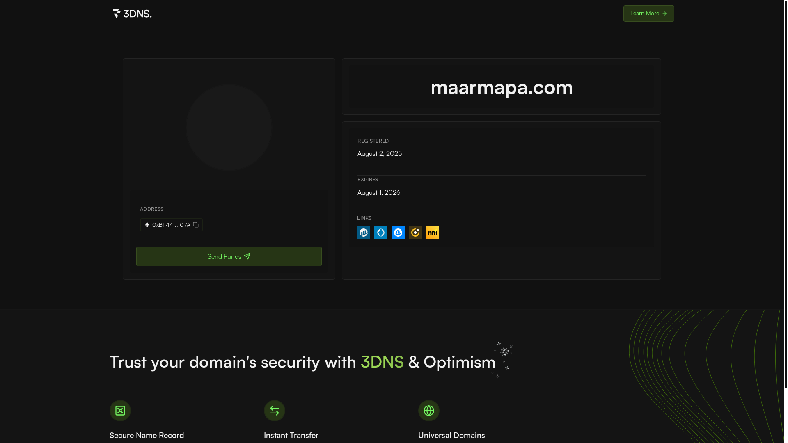
Task: Click the Universal Domains globe icon
Action: pos(429,411)
